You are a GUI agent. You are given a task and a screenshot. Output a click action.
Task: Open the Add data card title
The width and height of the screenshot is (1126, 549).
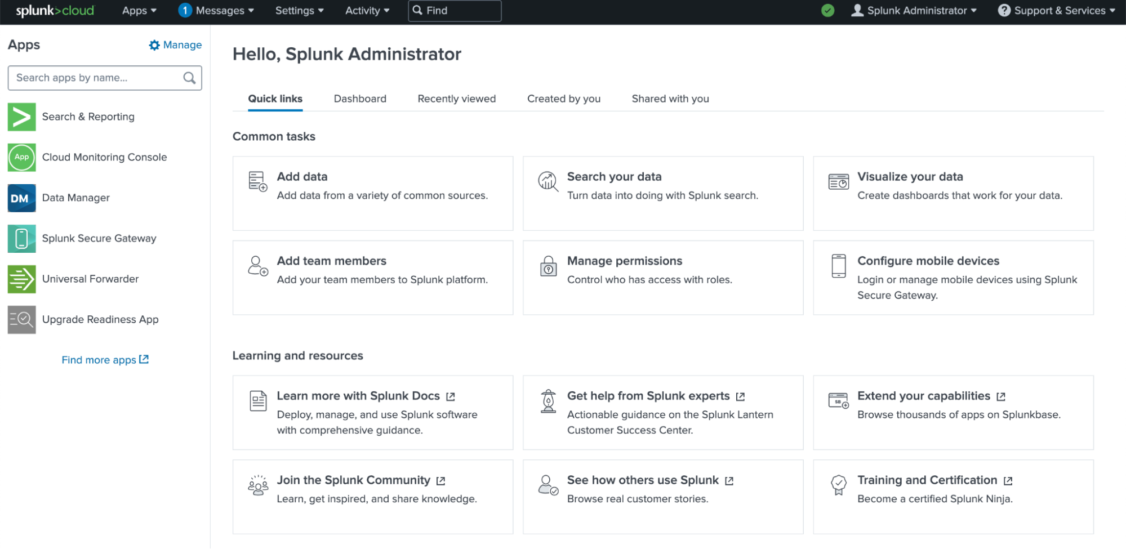click(x=302, y=176)
